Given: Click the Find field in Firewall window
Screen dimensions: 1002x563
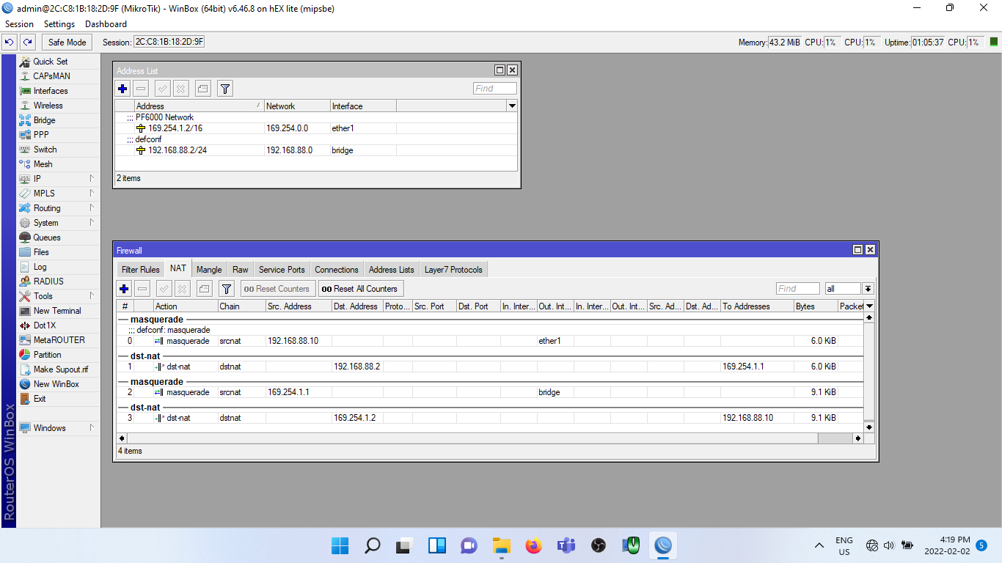Looking at the screenshot, I should [797, 289].
